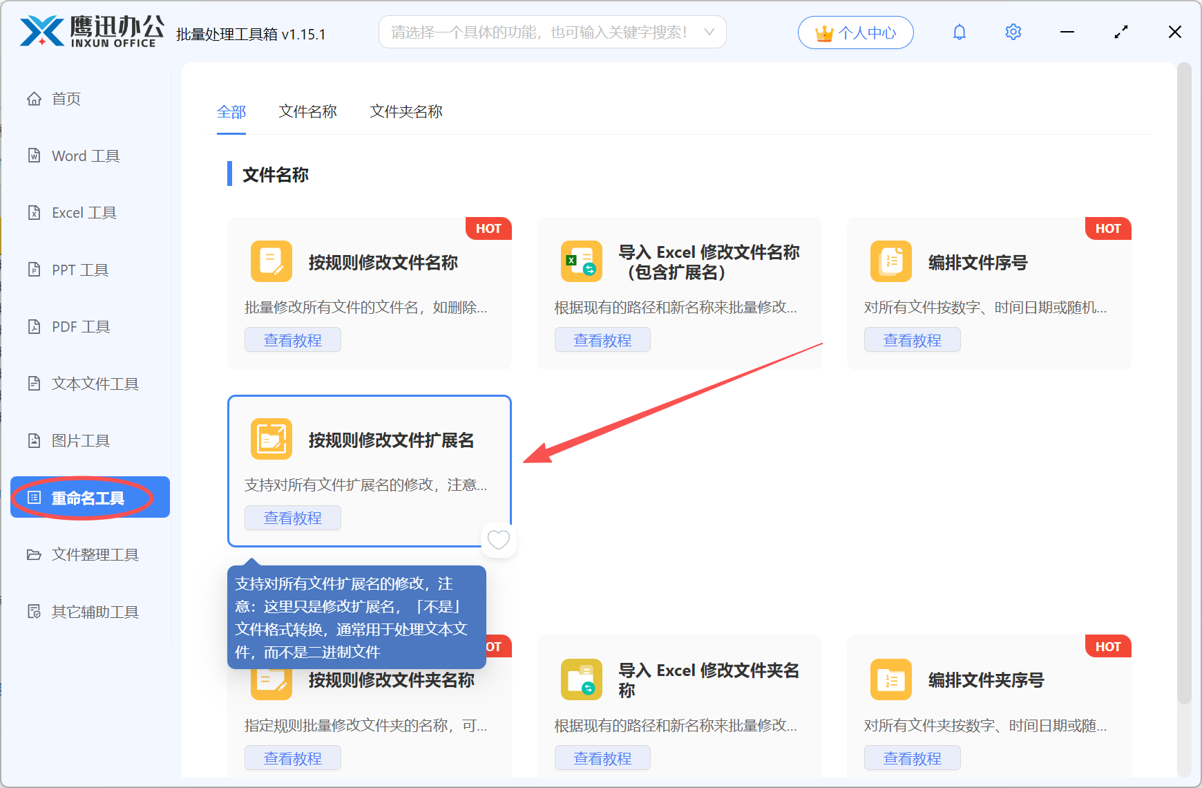
Task: Select 重命名工具 in the sidebar
Action: tap(90, 497)
